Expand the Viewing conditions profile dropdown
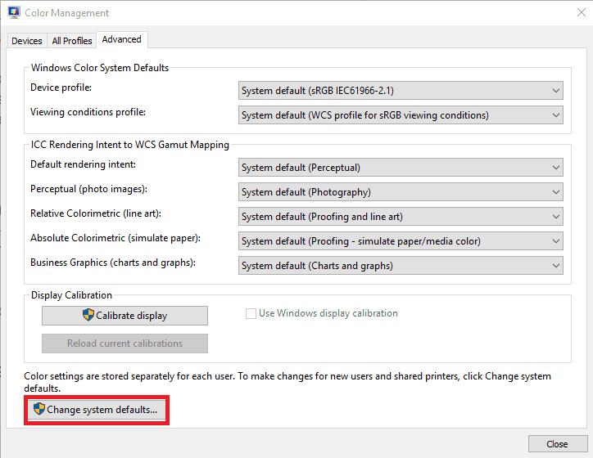The width and height of the screenshot is (593, 458). 401,115
